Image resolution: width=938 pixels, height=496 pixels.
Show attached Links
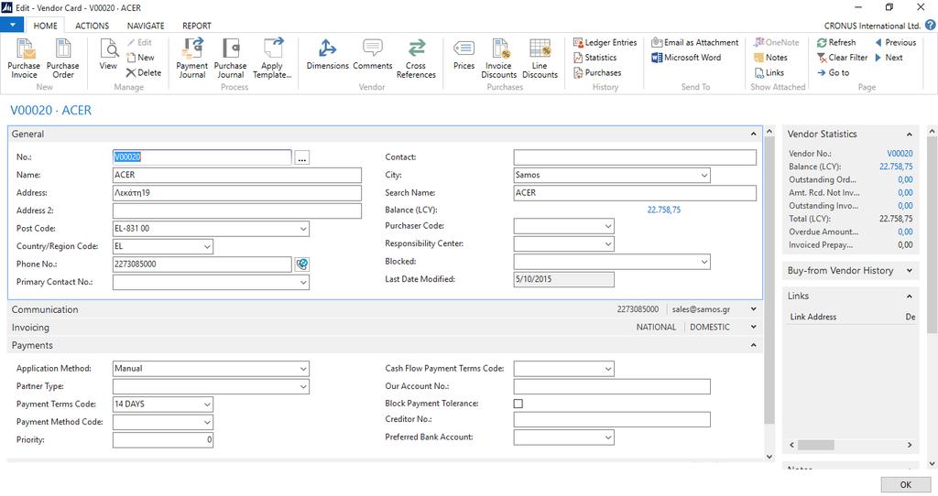point(769,72)
